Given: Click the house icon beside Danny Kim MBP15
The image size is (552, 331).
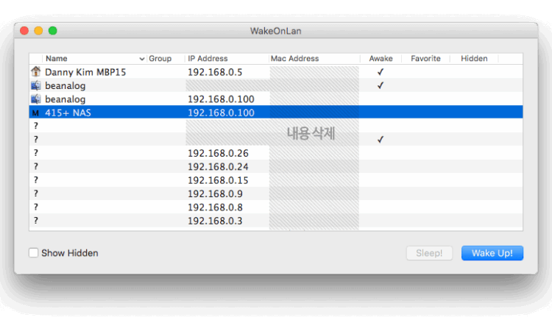Looking at the screenshot, I should coord(35,72).
